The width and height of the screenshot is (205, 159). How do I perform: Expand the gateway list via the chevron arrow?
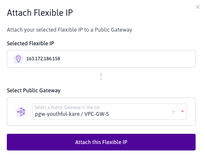pyautogui.click(x=173, y=112)
